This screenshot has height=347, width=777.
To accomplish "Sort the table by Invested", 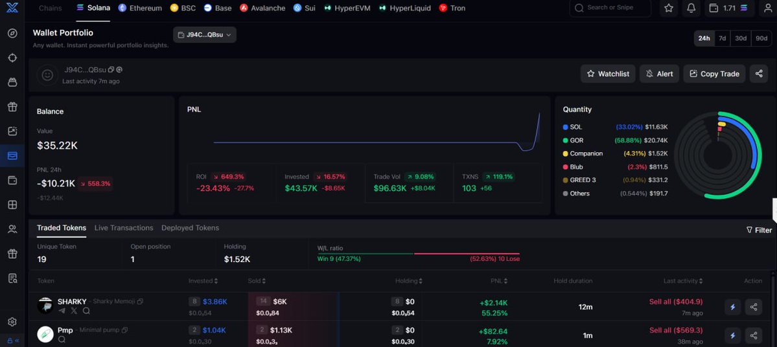I will click(203, 281).
